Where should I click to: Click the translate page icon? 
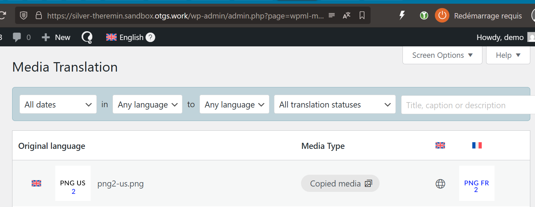click(x=347, y=15)
